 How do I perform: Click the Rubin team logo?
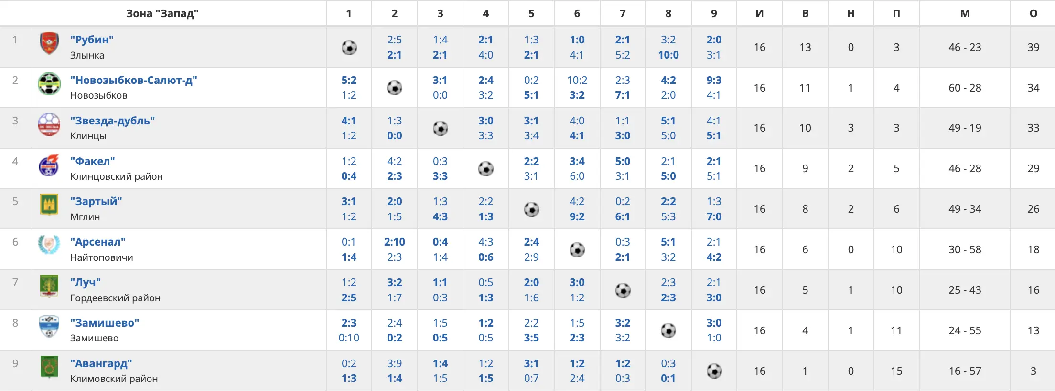49,44
